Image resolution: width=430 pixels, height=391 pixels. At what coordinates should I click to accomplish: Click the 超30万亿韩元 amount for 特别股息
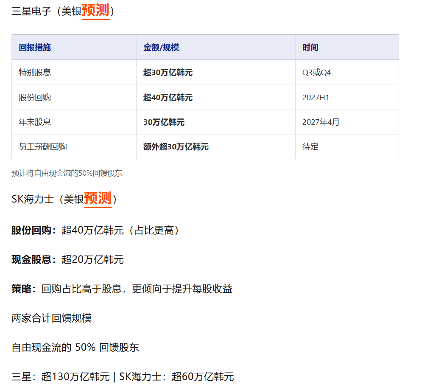(168, 73)
